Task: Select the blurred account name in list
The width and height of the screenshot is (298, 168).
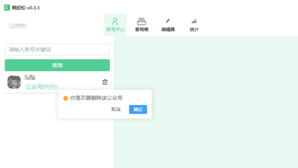Action: point(30,77)
